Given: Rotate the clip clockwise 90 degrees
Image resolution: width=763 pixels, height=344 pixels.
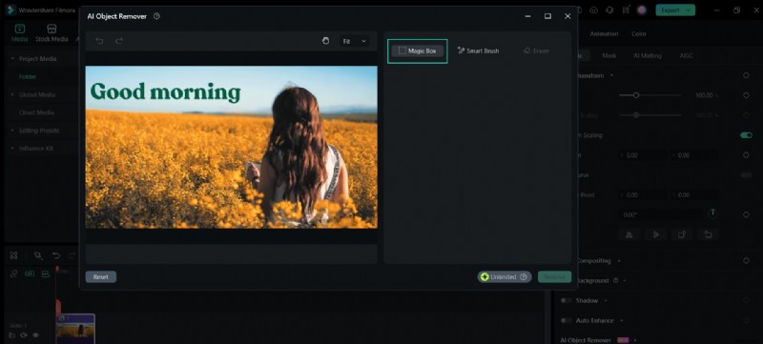Looking at the screenshot, I should point(682,234).
